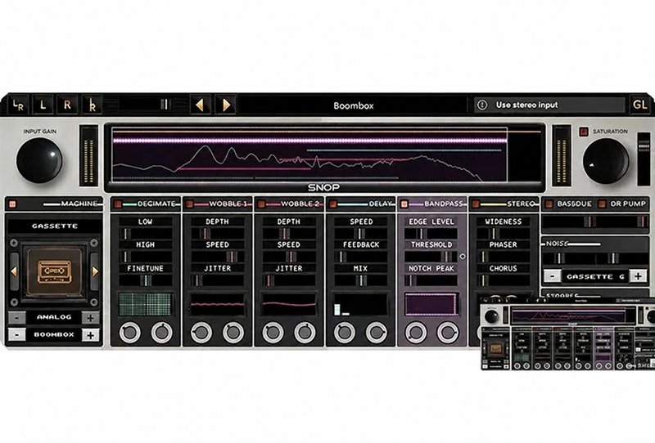Toggle the Saturation on/off switch
This screenshot has width=655, height=443.
584,132
